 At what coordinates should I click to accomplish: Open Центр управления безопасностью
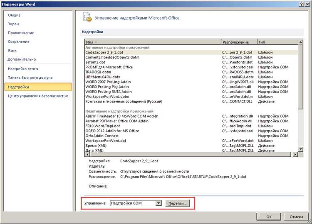[38, 96]
